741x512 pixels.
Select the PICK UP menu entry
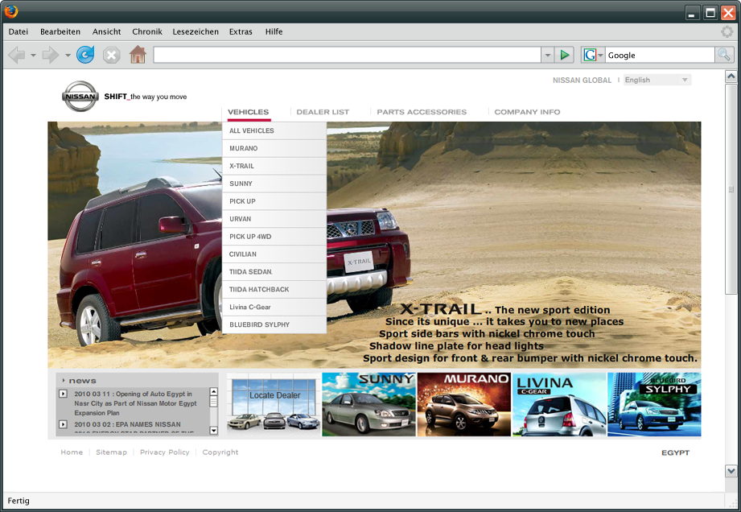(274, 201)
